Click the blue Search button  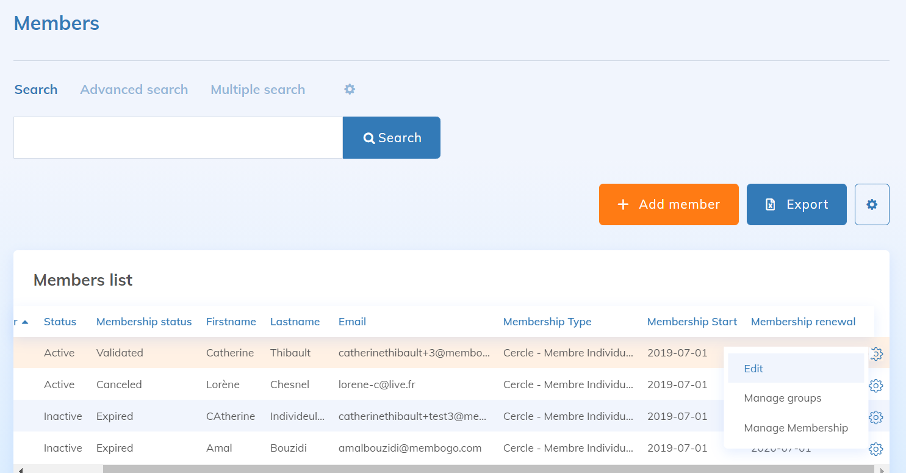point(391,138)
